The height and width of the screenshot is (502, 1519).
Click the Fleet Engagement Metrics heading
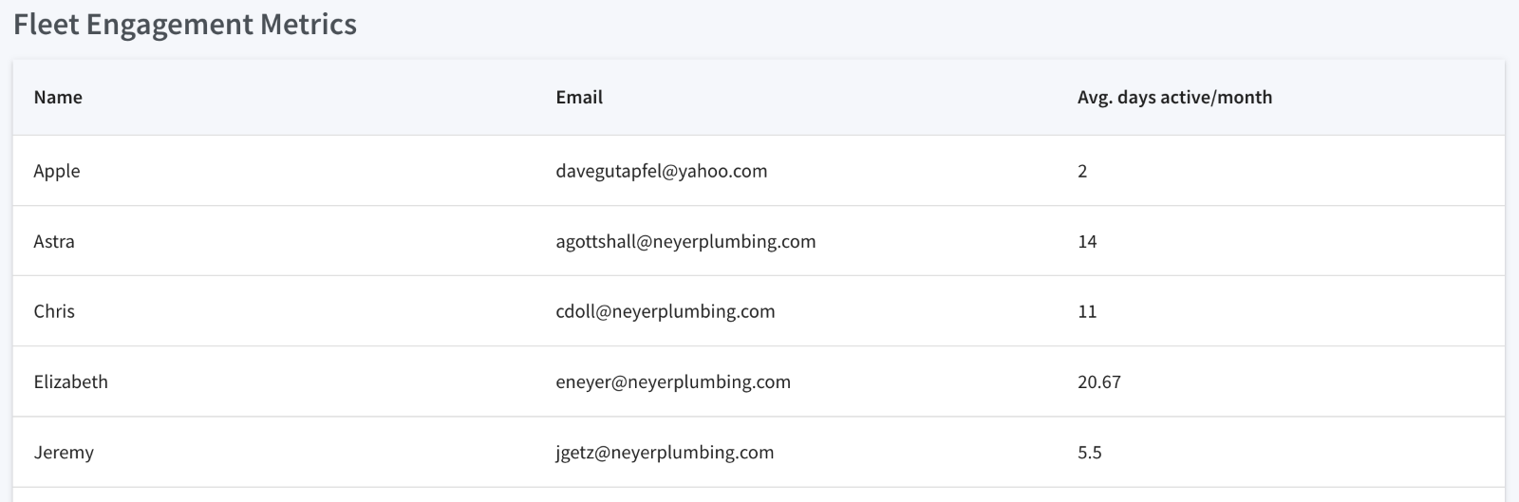185,24
